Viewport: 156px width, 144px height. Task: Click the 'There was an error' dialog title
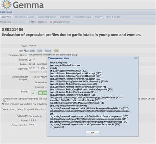[x=59, y=58]
